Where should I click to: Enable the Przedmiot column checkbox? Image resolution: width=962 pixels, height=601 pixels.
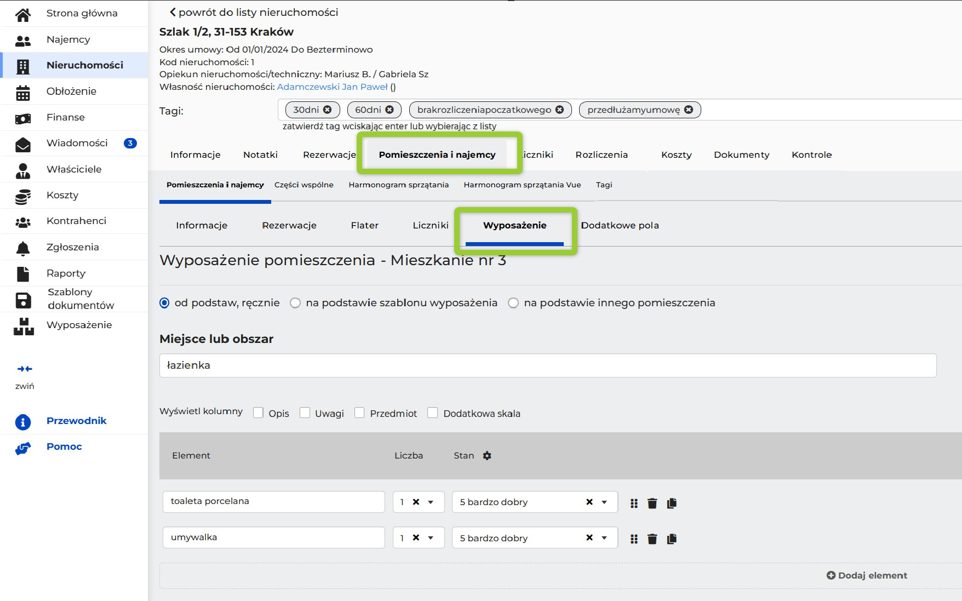pos(359,413)
